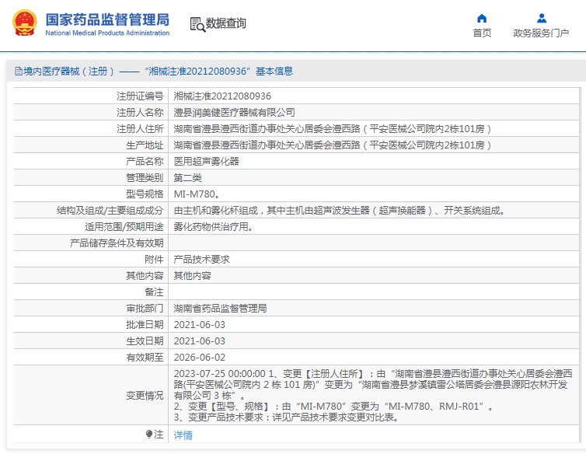
Task: Click the 批准日期 label
Action: click(145, 325)
